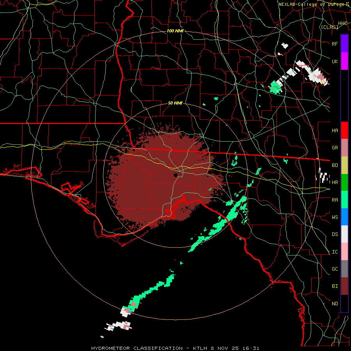Select the BD legend label
The height and width of the screenshot is (351, 351).
point(335,165)
